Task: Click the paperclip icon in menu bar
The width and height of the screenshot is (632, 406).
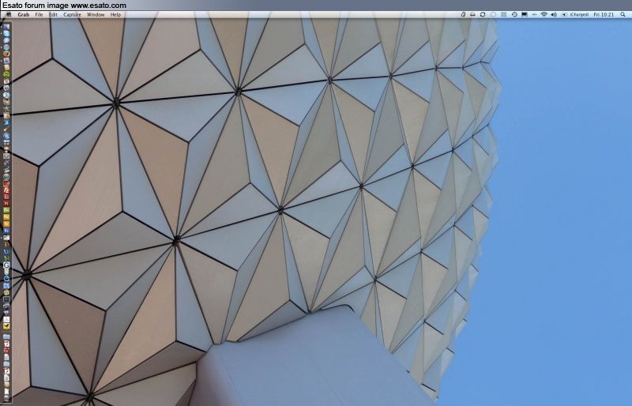Action: click(x=461, y=14)
